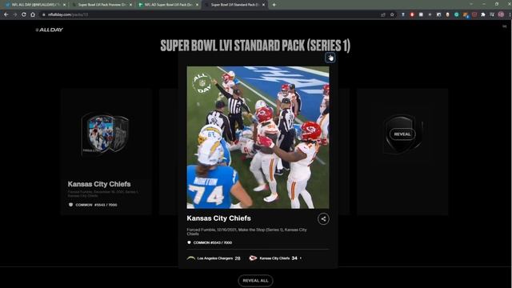Screen dimensions: 512x288
Task: View site information via the lock icon
Action: tap(44, 14)
